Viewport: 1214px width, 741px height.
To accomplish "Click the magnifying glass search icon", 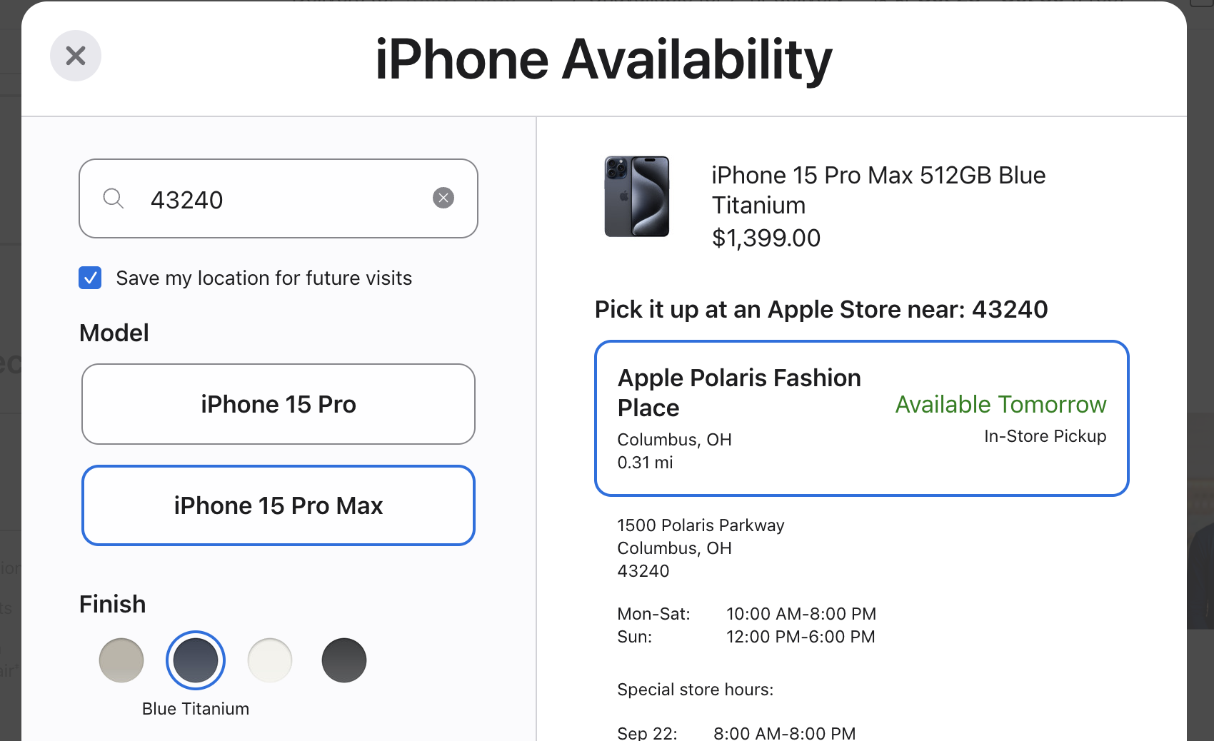I will [114, 198].
